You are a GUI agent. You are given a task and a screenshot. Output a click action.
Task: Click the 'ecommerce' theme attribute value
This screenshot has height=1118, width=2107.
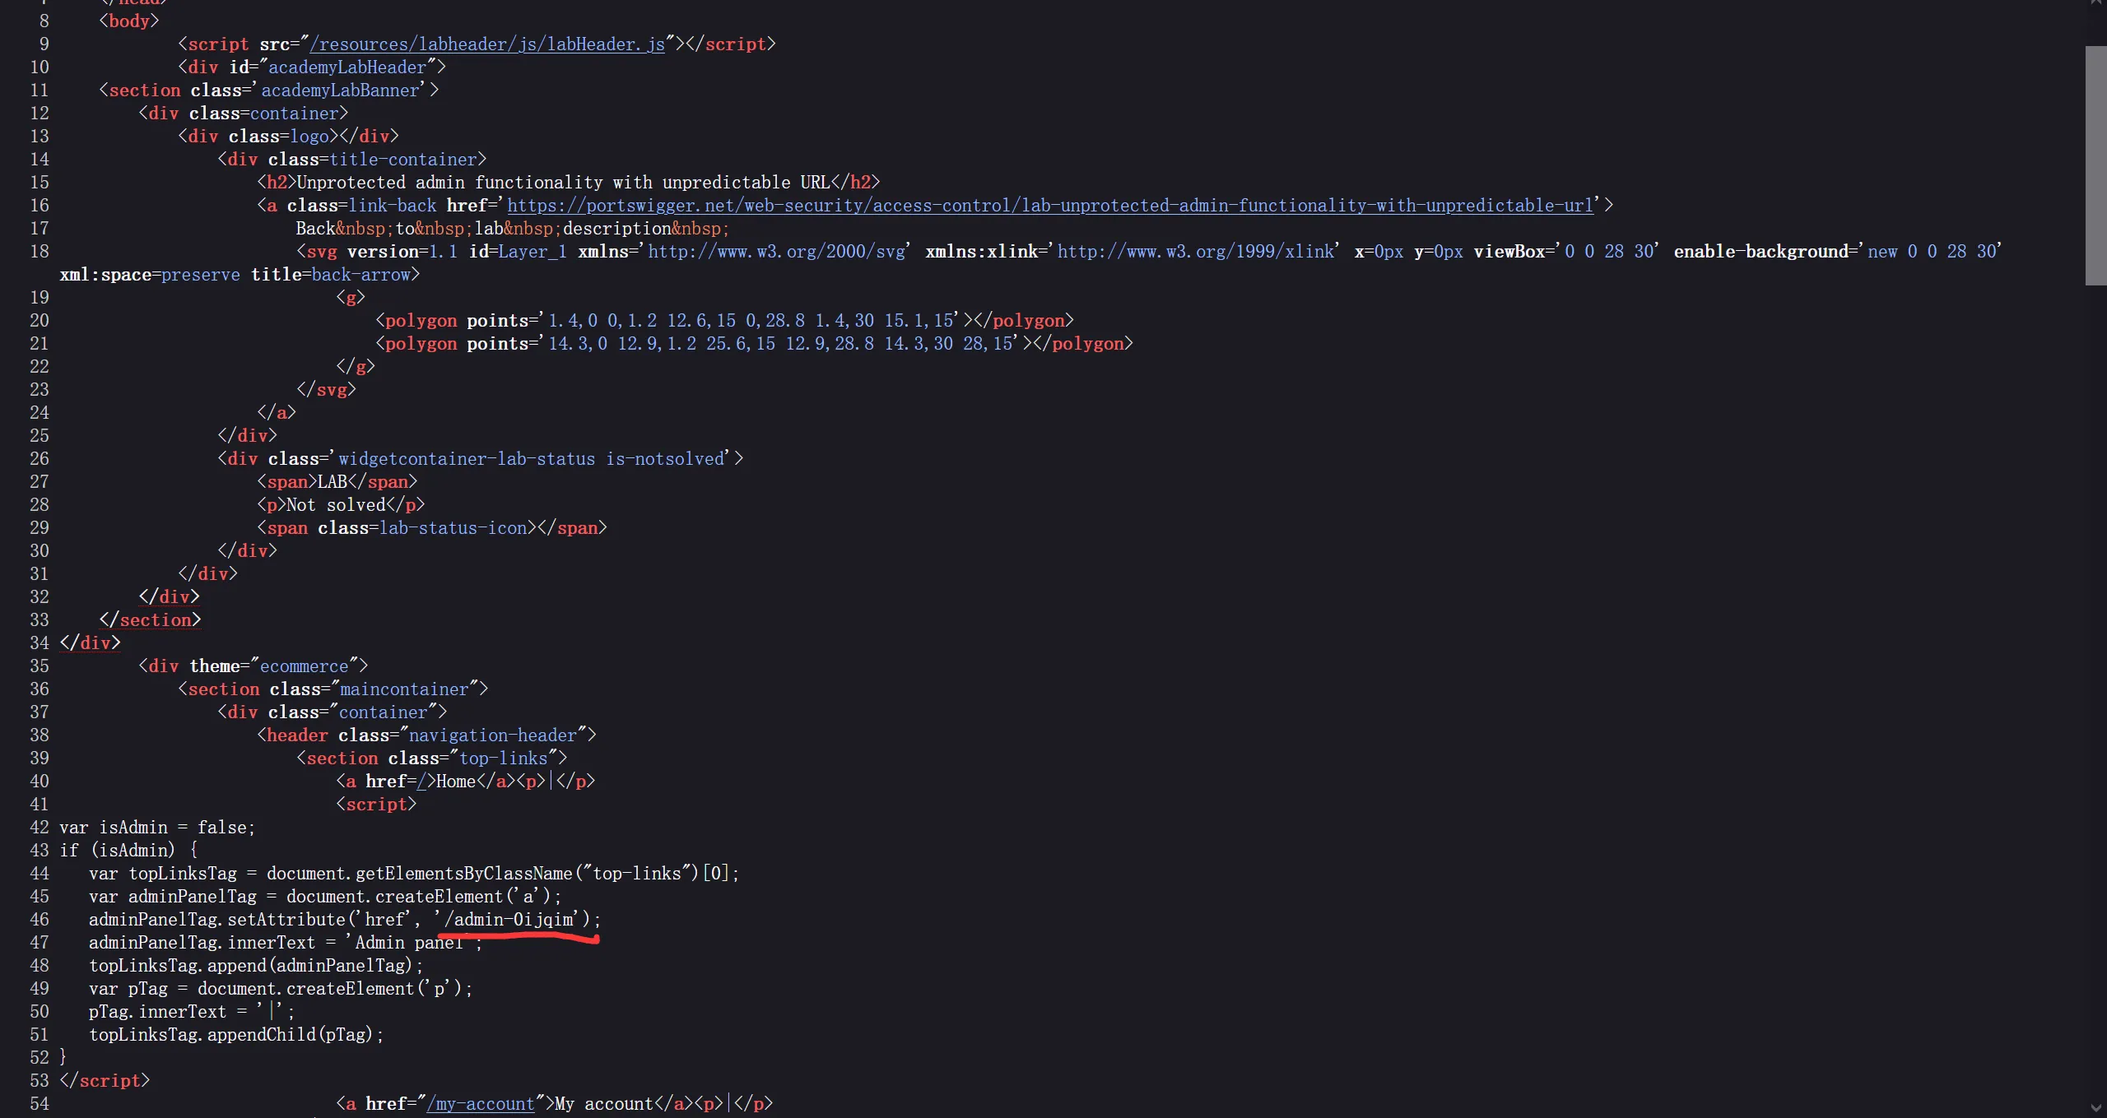[x=305, y=666]
